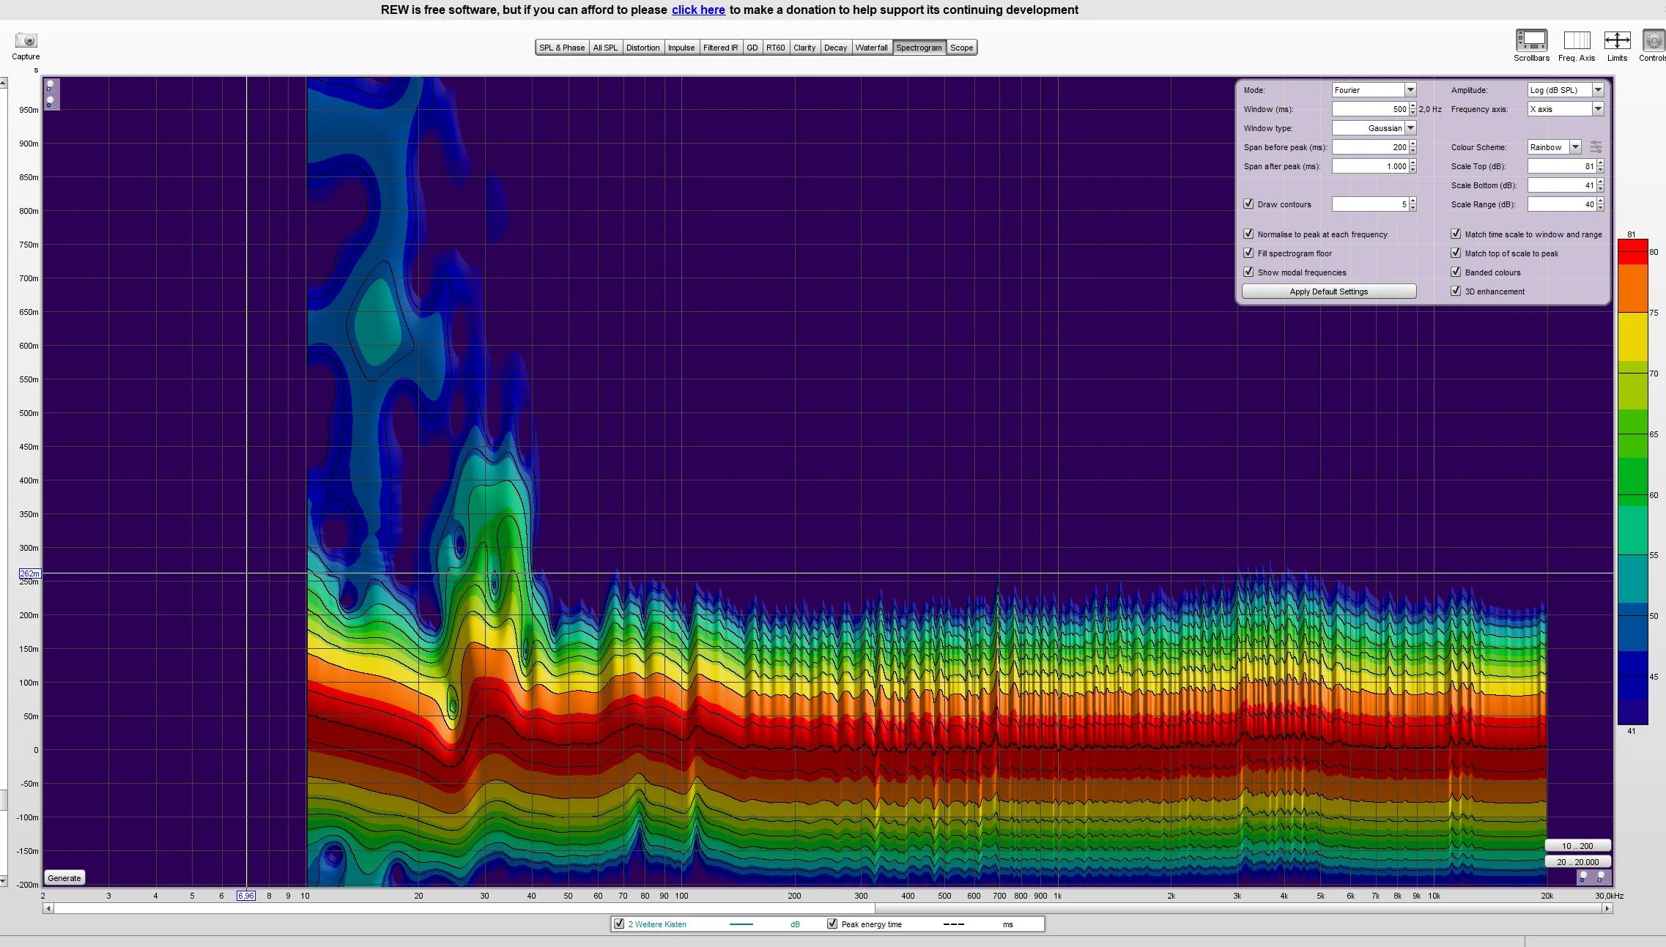Open the RT60 tab
1666x947 pixels.
click(x=775, y=48)
